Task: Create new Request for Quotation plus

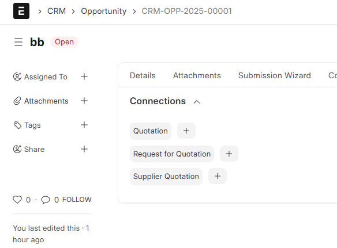Action: point(229,154)
